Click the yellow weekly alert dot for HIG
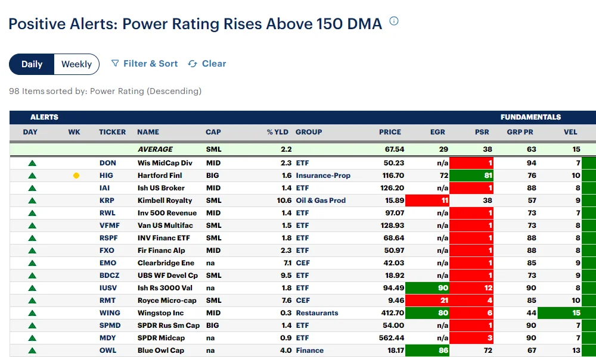Viewport: 596px width, 357px height. (x=76, y=176)
